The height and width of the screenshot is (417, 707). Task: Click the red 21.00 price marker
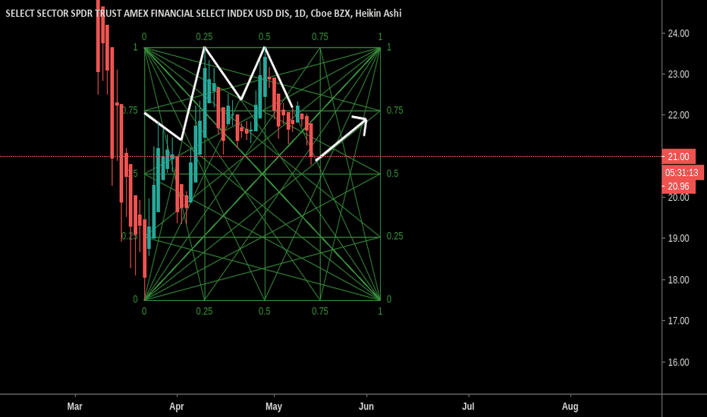point(679,157)
